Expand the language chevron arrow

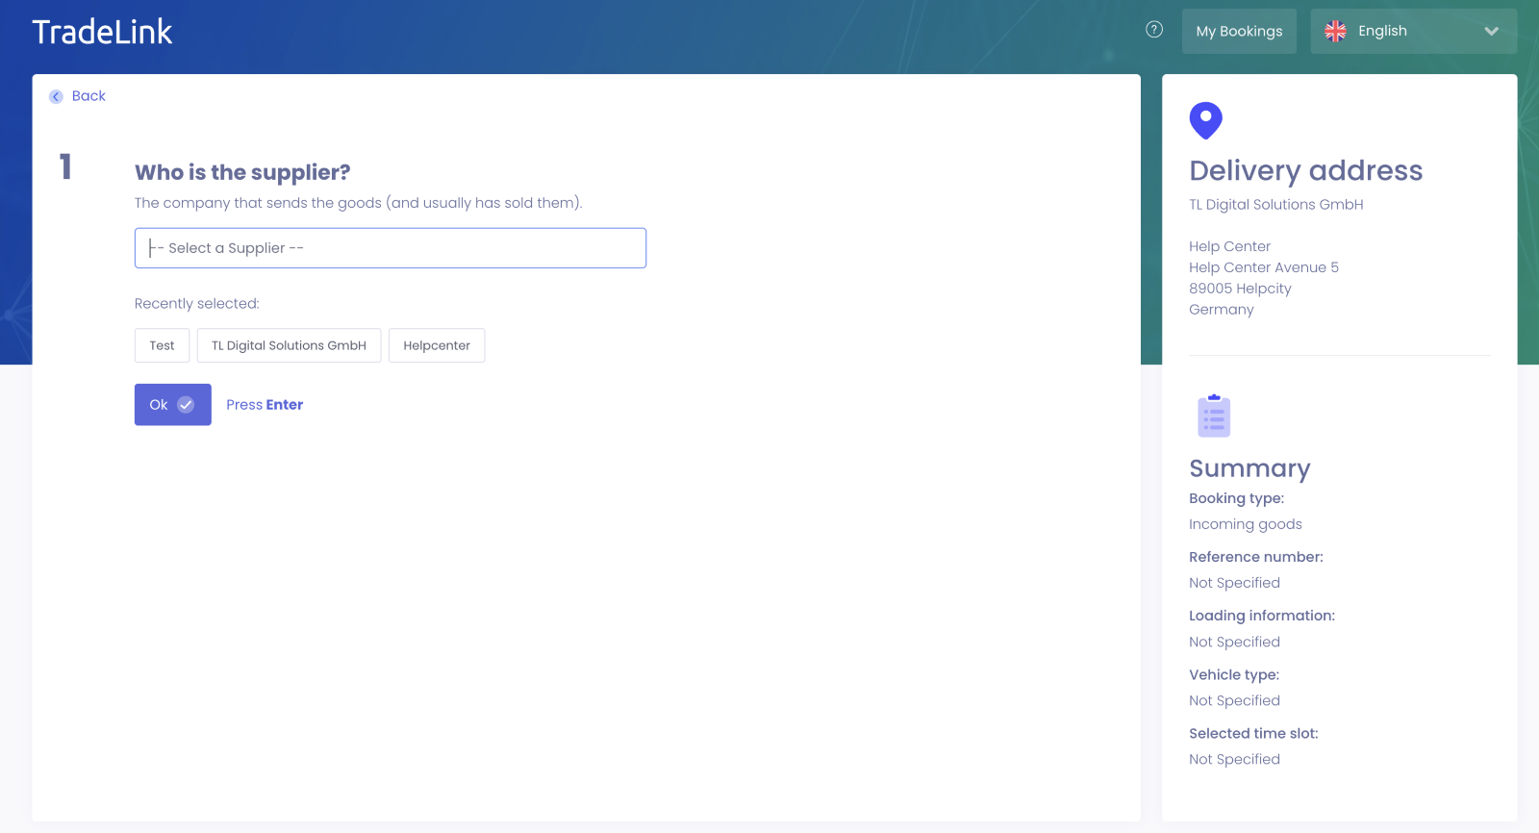(x=1491, y=31)
